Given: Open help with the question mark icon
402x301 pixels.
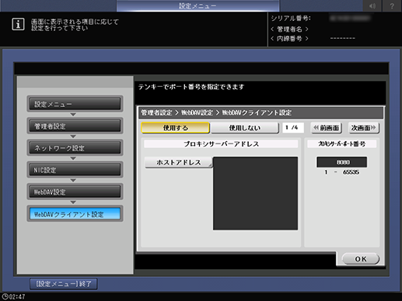Looking at the screenshot, I should pos(392,5).
